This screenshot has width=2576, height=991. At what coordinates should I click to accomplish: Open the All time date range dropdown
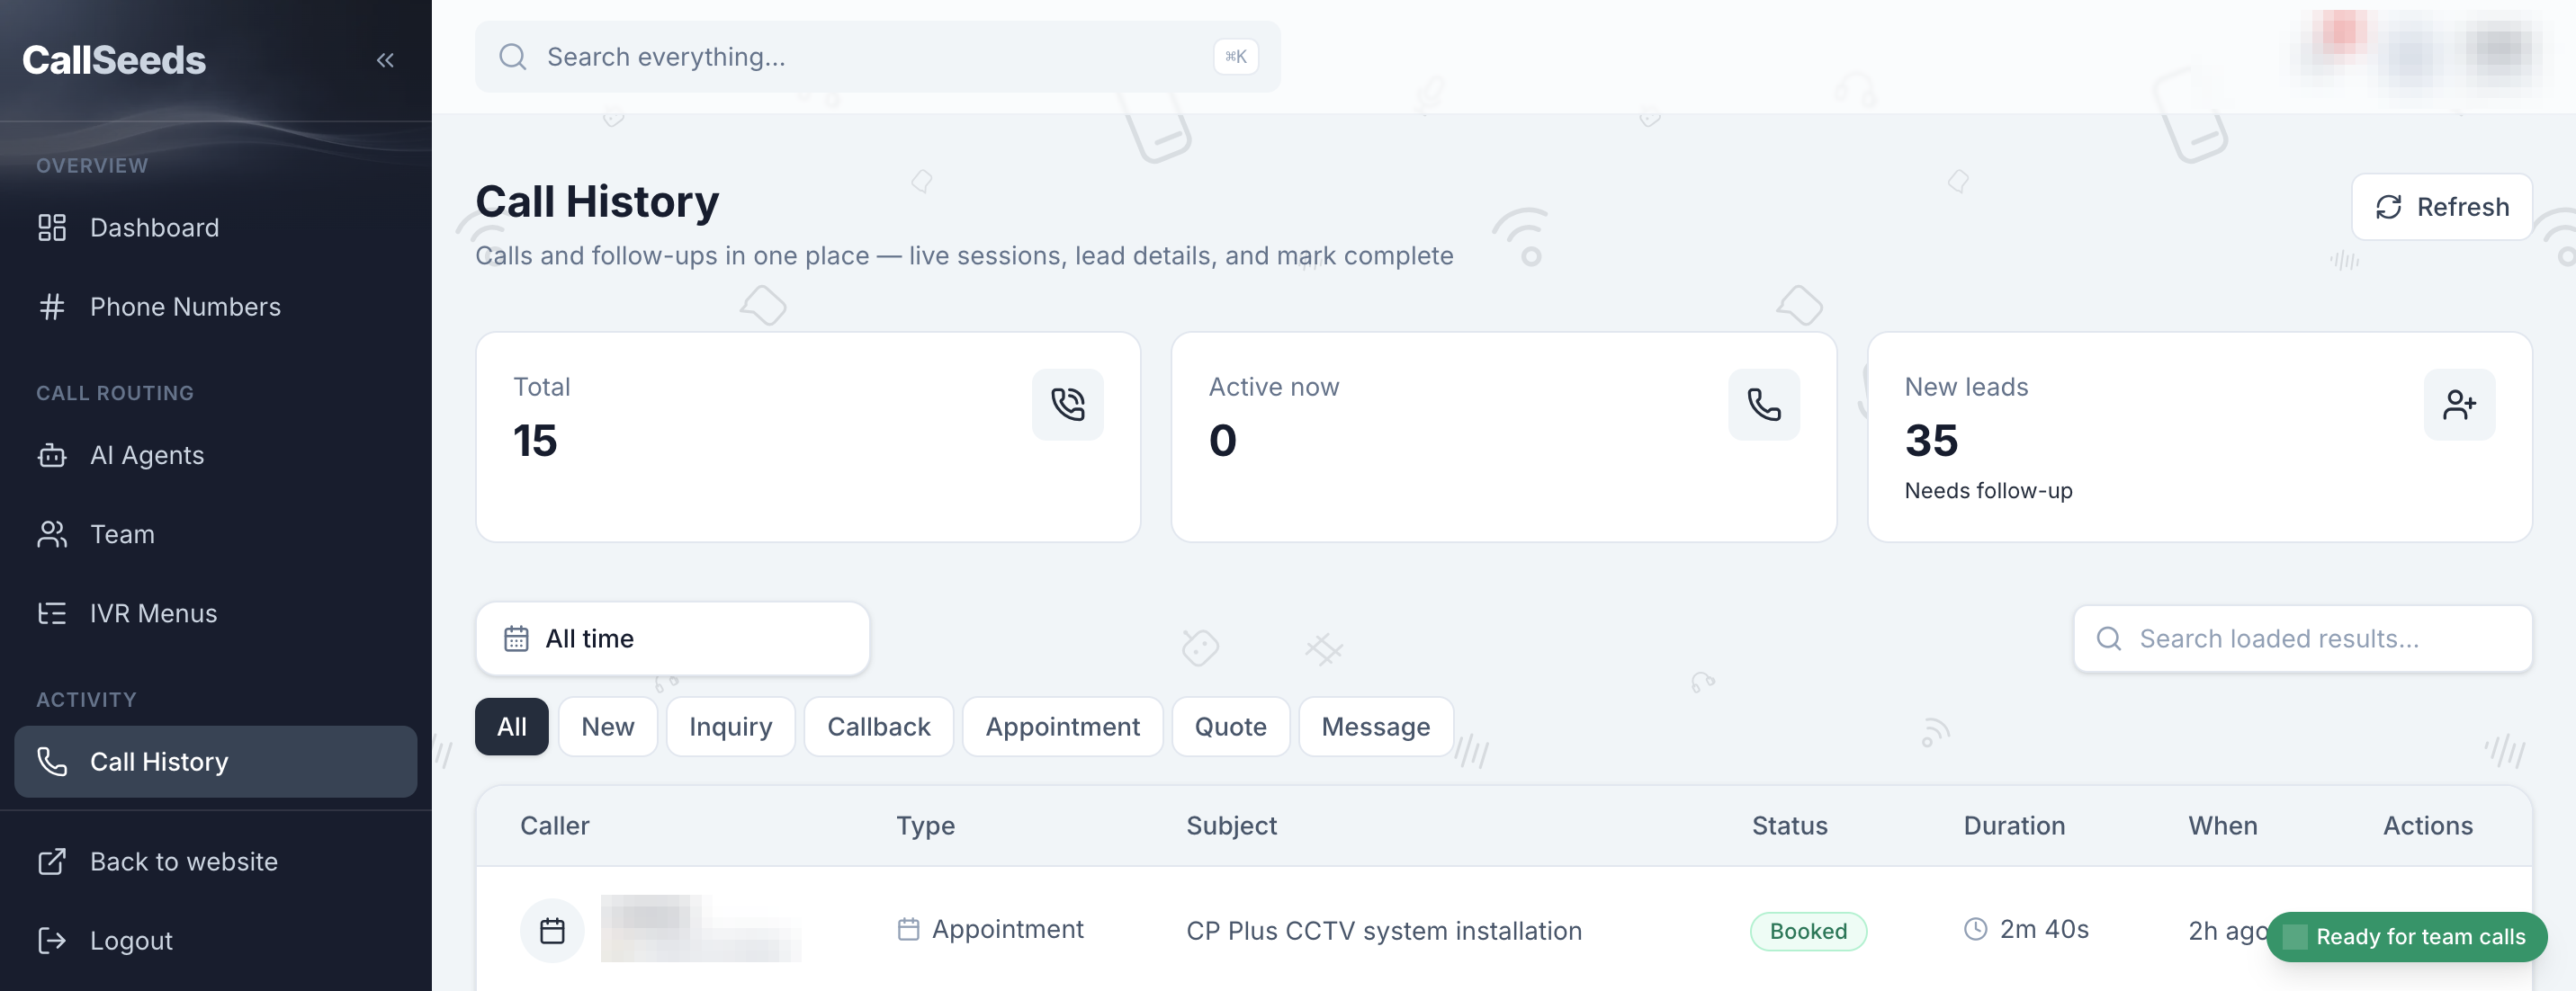(672, 638)
